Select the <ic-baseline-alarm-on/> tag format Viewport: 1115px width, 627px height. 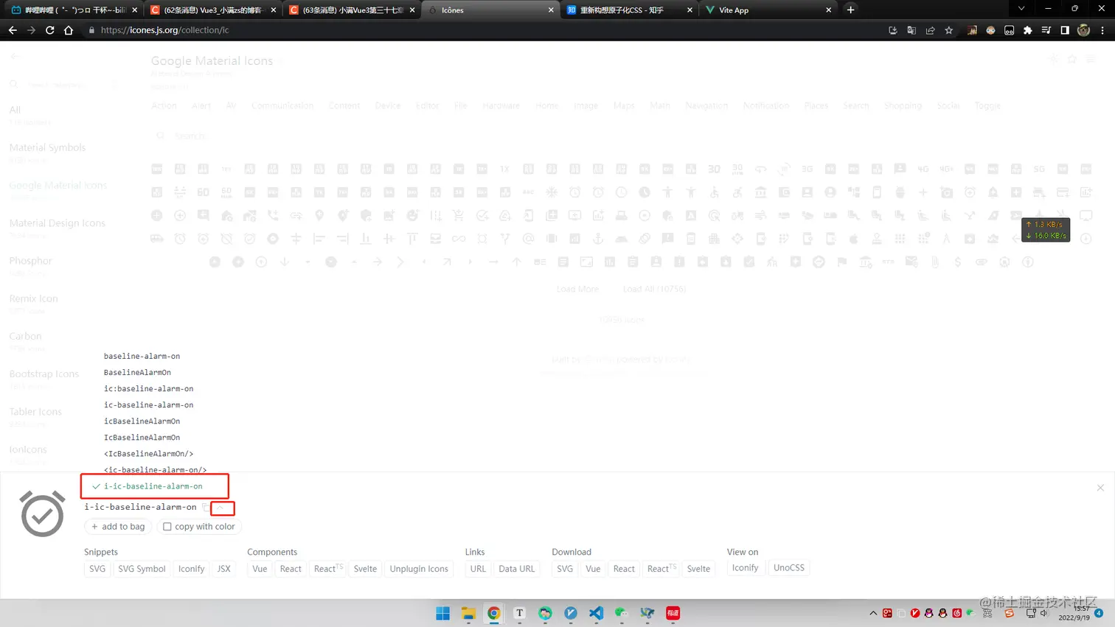[x=155, y=469]
